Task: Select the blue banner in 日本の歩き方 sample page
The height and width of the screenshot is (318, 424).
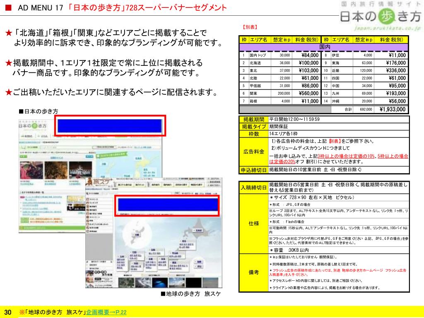Action: click(110, 126)
